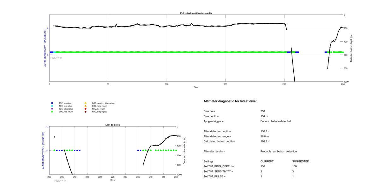Click the detection range value '36.8 m'
This screenshot has width=379, height=196.
(265, 136)
